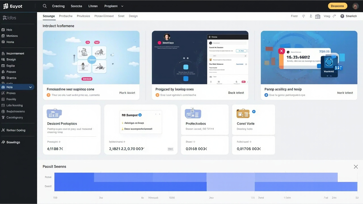This screenshot has width=363, height=204.
Task: Open the Boawlings sidebar icon
Action: point(3,142)
